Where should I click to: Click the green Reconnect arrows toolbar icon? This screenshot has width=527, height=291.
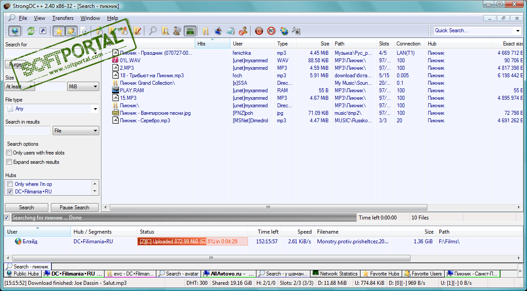pyautogui.click(x=31, y=31)
